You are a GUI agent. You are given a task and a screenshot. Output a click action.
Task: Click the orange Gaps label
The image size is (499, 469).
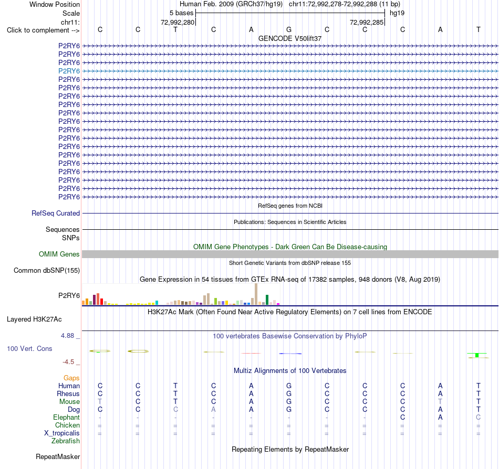71,378
